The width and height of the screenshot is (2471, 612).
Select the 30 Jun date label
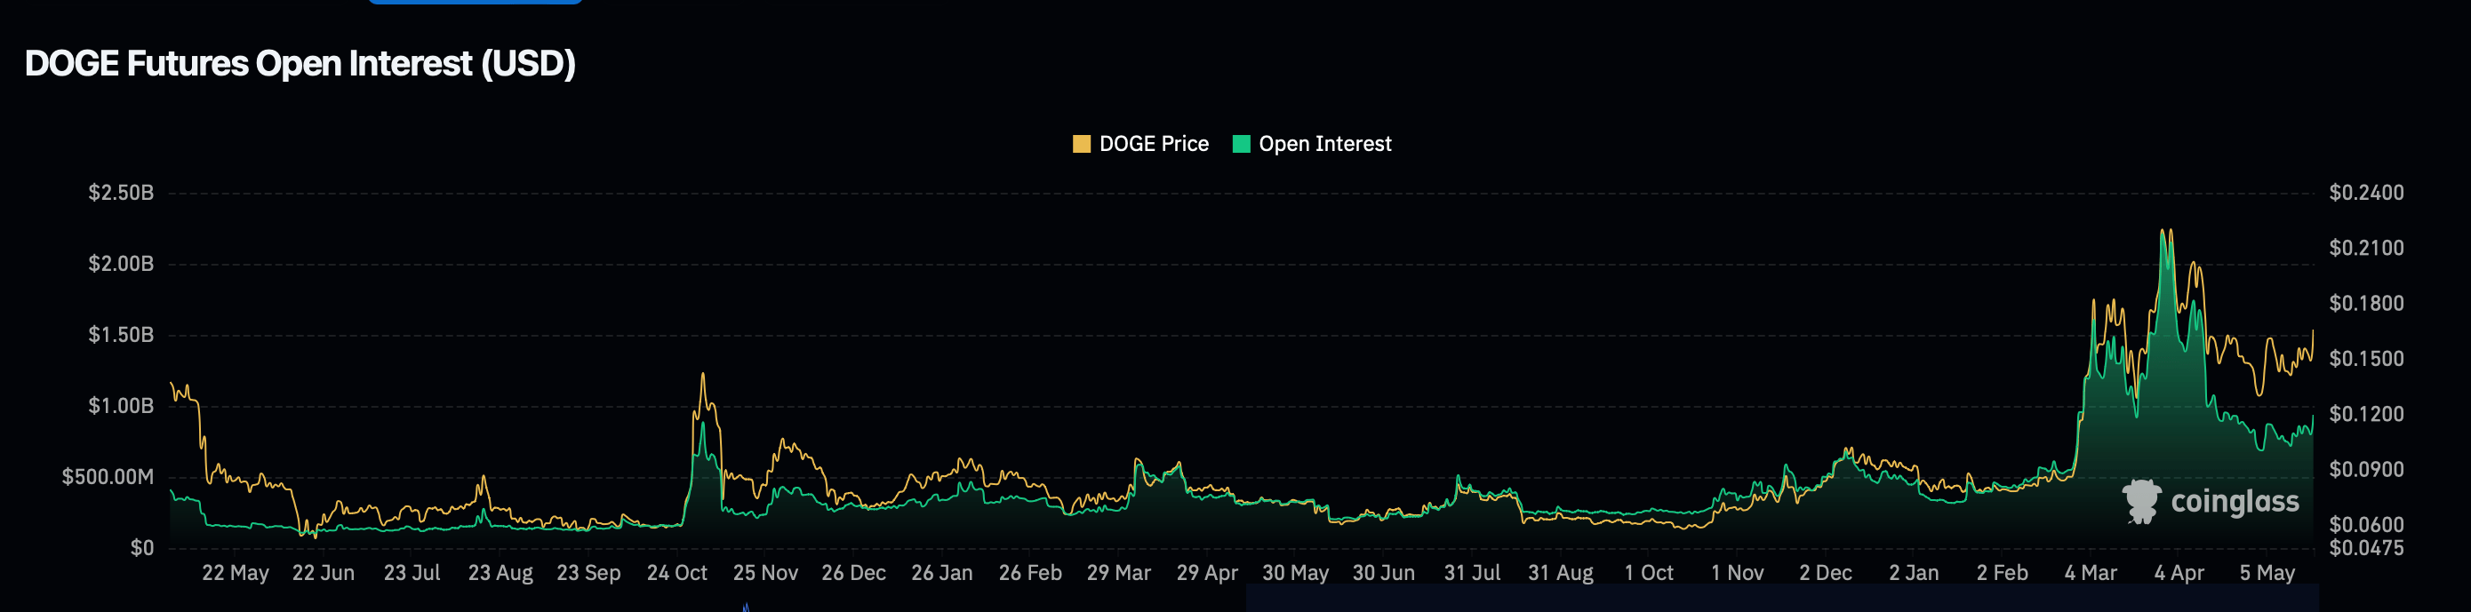point(1383,573)
